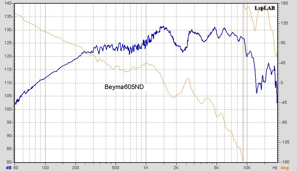297x171 pixels.
Task: Click the 80 value on dB axis
Action: (9, 162)
